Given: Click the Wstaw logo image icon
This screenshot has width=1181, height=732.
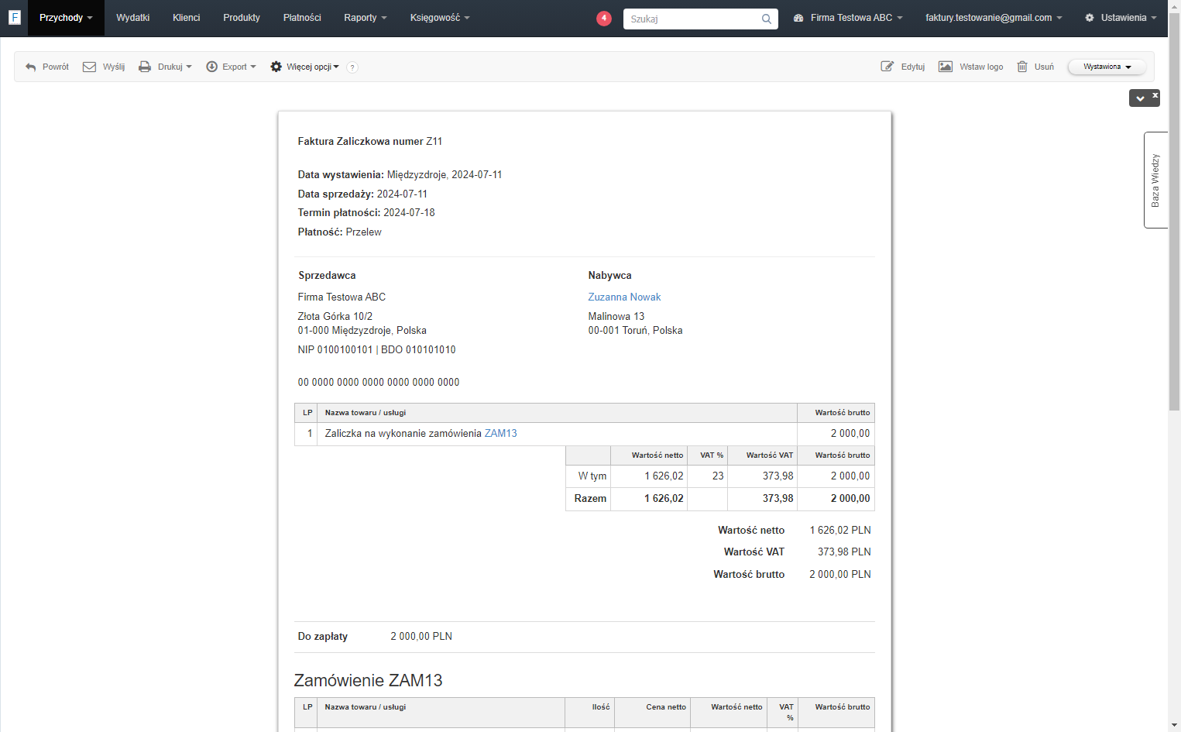Looking at the screenshot, I should pos(946,67).
